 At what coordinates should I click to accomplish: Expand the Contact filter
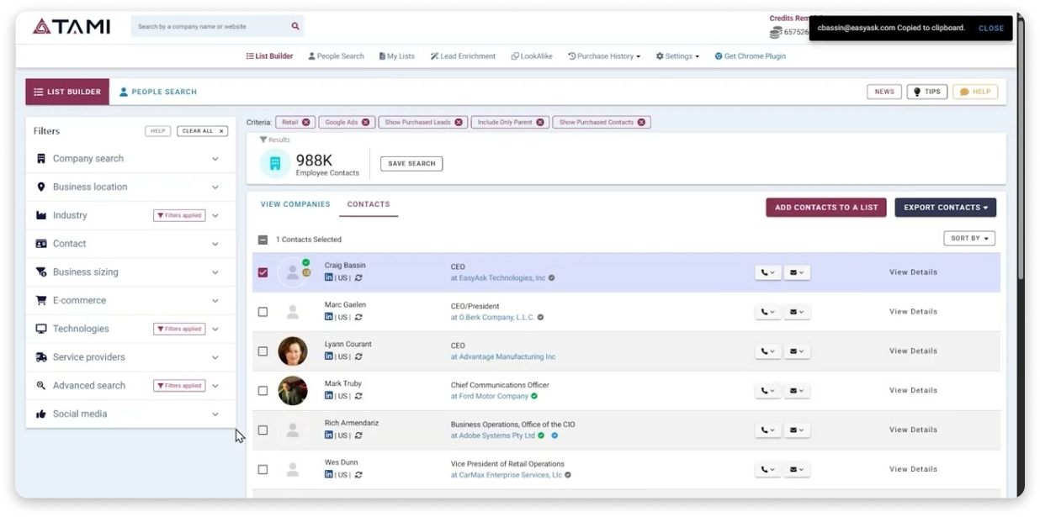click(130, 244)
